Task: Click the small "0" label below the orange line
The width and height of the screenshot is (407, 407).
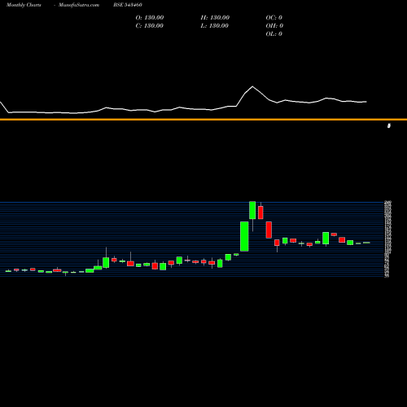Action: pos(389,125)
